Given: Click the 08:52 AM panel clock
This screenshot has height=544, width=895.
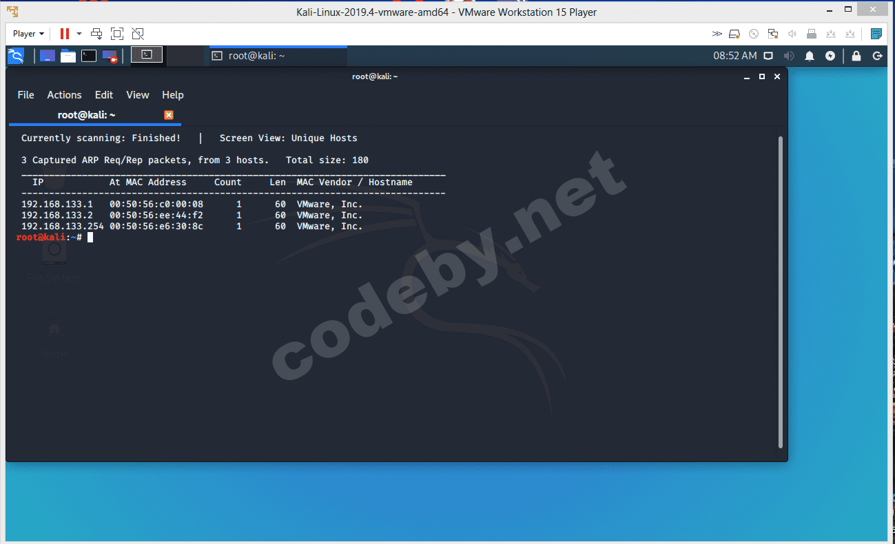Looking at the screenshot, I should point(734,56).
